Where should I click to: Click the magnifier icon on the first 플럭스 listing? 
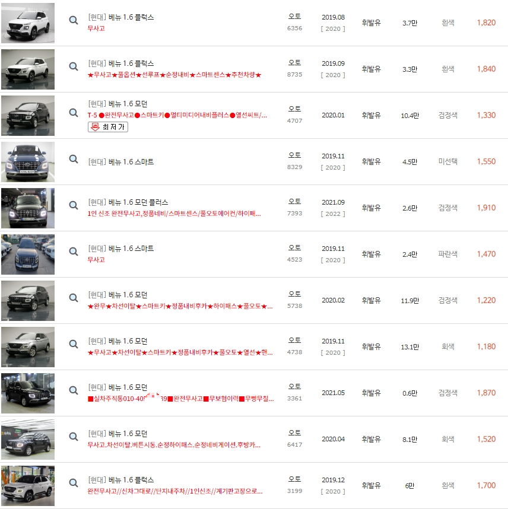[73, 20]
